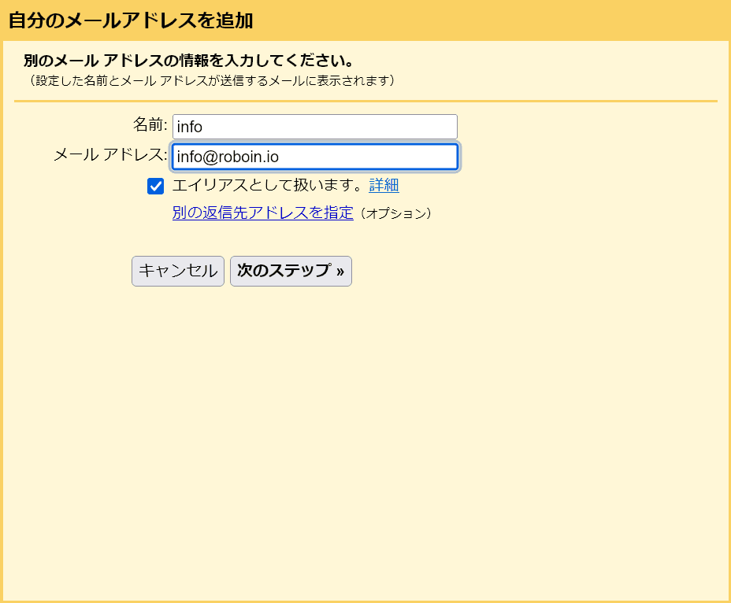731x603 pixels.
Task: Focus the メール アドレス field with info@roboin.io
Action: 314,157
